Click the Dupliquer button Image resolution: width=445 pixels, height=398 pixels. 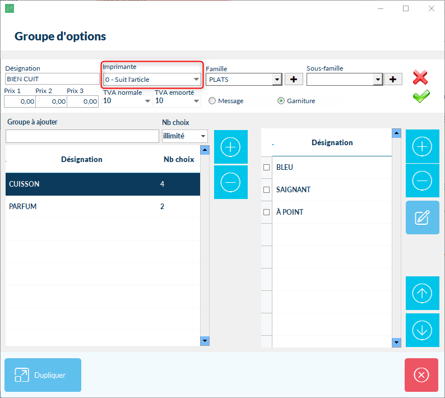[x=43, y=375]
